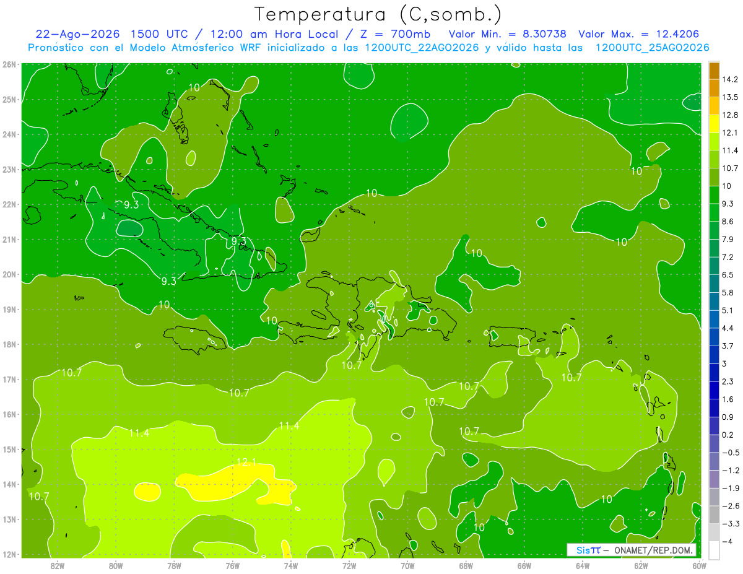Click the '26N' latitude axis label
Image resolution: width=743 pixels, height=574 pixels.
(9, 64)
